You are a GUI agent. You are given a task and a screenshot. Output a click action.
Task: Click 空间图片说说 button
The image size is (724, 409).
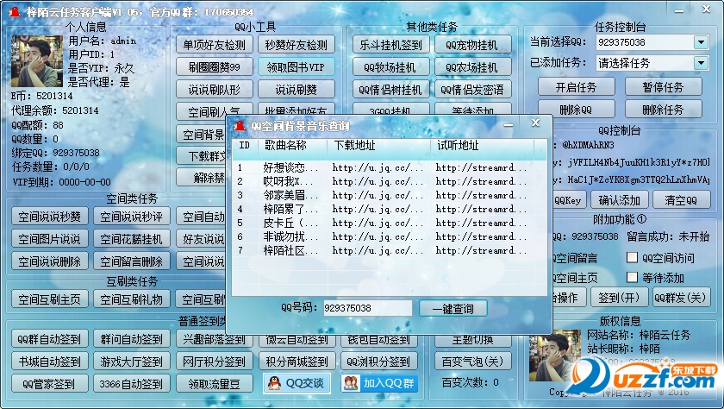[x=50, y=239]
